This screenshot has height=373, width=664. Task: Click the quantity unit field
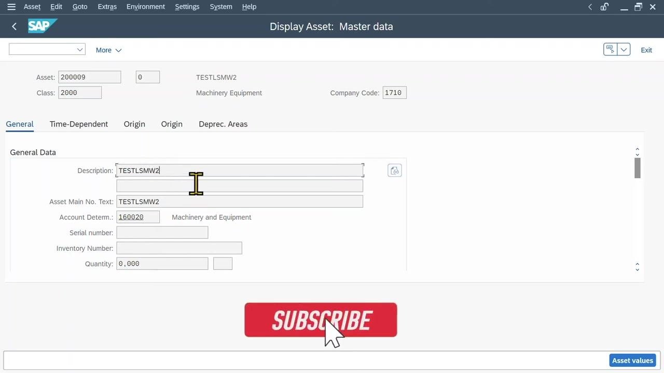223,264
